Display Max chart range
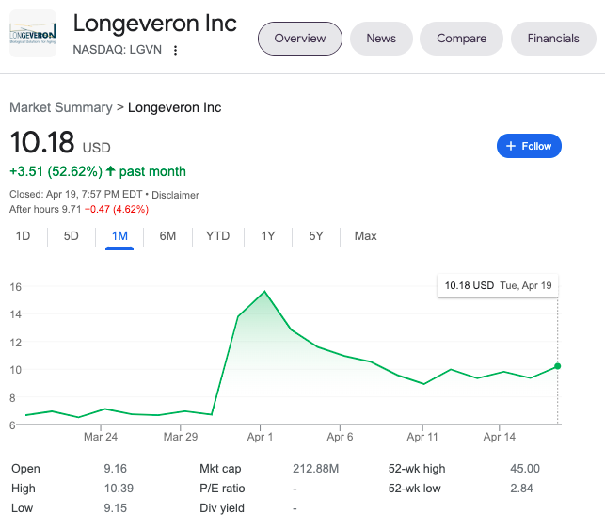 click(365, 236)
